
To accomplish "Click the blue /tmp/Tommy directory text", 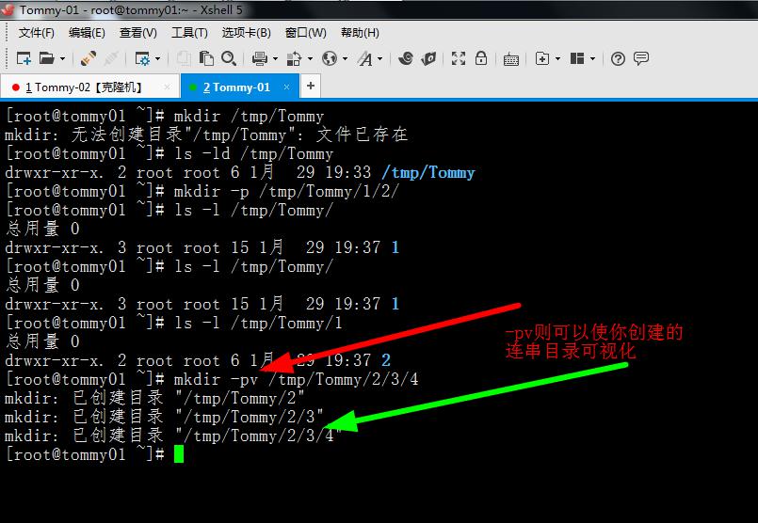I will click(428, 172).
